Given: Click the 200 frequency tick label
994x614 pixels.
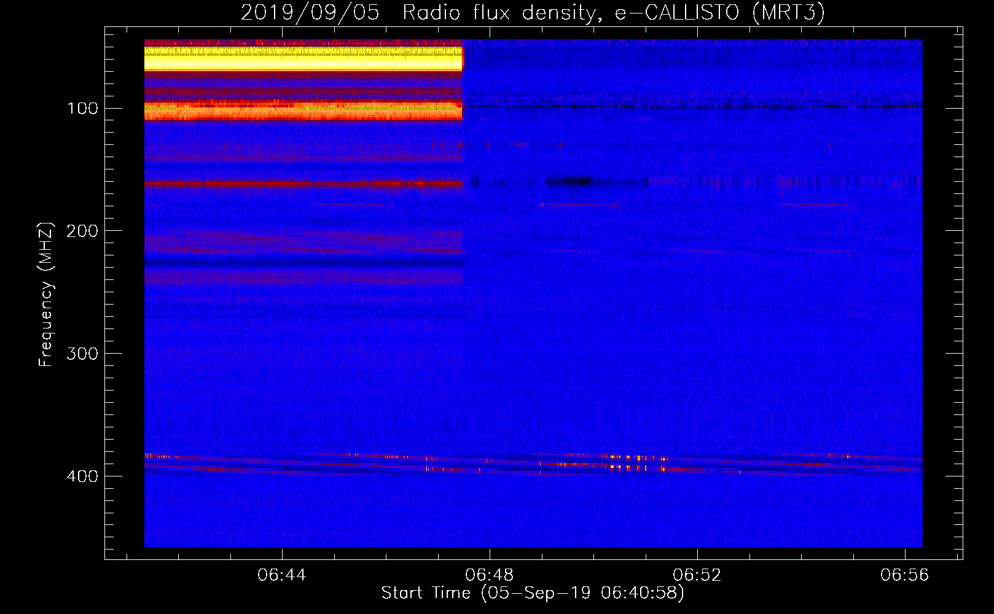Looking at the screenshot, I should coord(82,231).
